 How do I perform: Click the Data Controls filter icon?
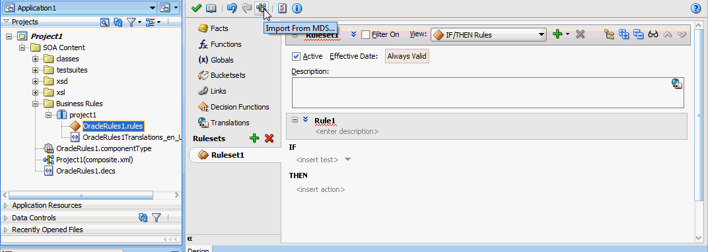pyautogui.click(x=157, y=218)
